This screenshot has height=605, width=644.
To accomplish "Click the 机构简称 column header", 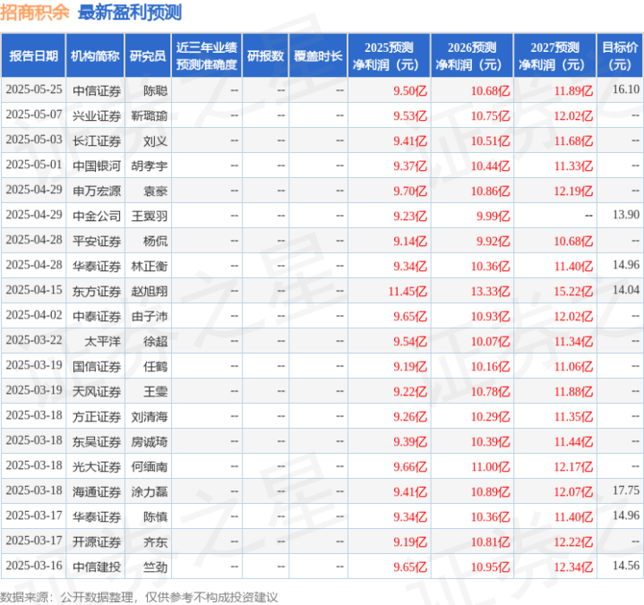I will (95, 55).
